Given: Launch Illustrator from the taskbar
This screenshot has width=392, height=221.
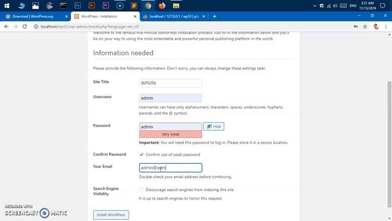Looking at the screenshot, I should pos(92,6).
